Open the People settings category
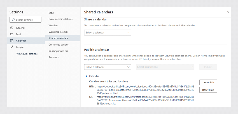Screen dimensions: 238x114 (x=26, y=47)
